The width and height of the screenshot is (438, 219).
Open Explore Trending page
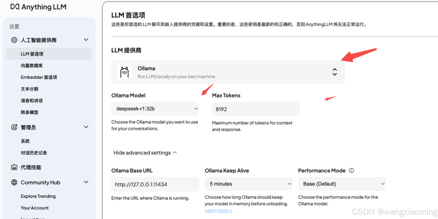pyautogui.click(x=38, y=196)
